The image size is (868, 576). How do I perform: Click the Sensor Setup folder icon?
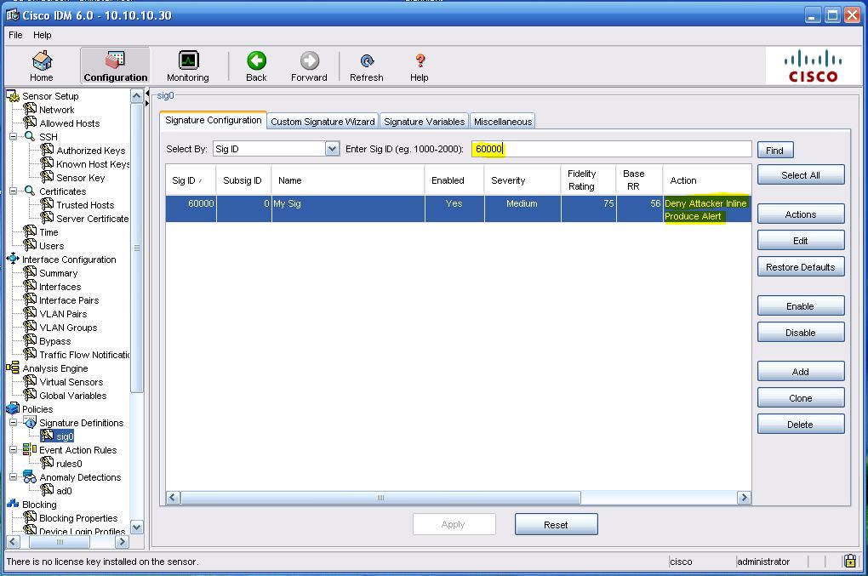13,96
